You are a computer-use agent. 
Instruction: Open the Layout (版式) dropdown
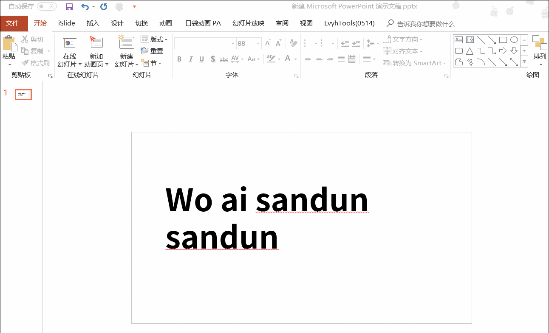[154, 39]
